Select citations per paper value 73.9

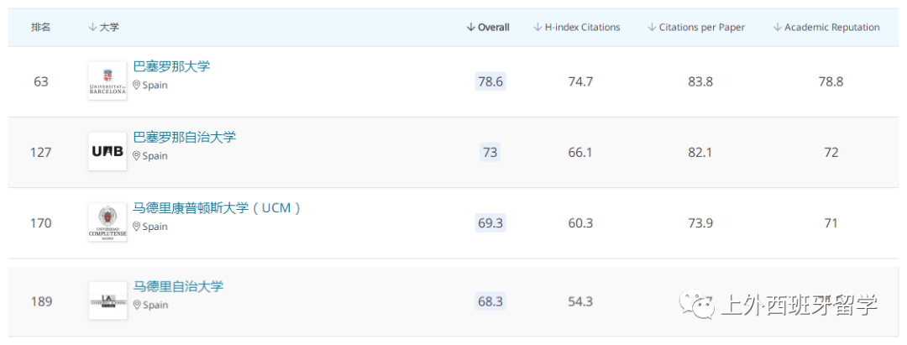700,223
